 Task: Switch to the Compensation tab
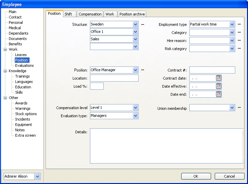(90, 14)
